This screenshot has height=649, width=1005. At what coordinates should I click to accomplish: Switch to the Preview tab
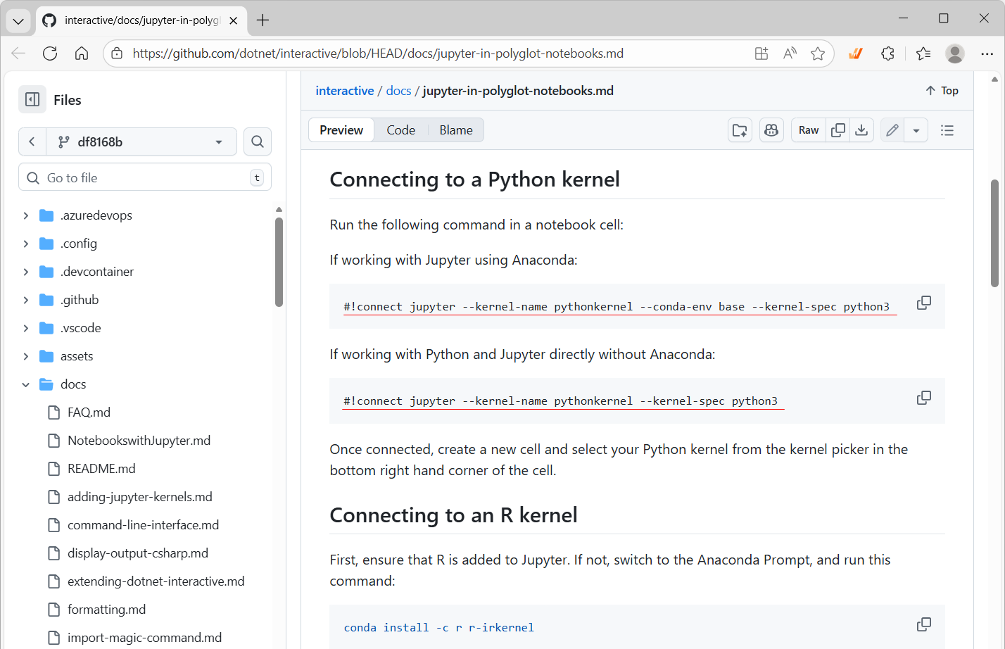pyautogui.click(x=341, y=130)
